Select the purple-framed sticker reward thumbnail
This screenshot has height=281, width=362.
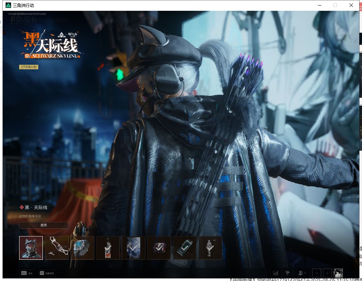pos(159,248)
